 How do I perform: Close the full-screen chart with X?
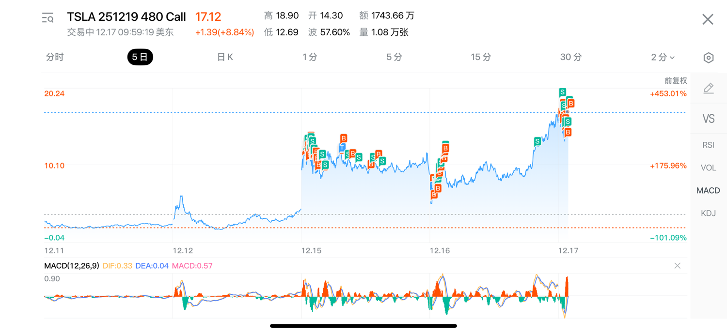point(708,19)
